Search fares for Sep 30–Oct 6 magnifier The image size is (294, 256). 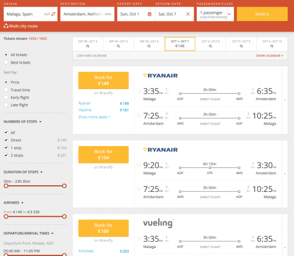(149, 46)
